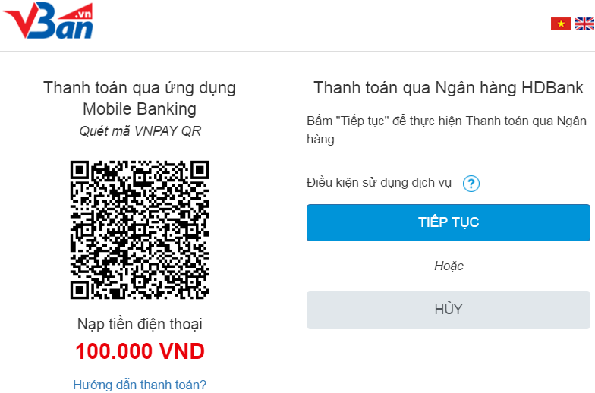Click the VNPAY QR code image
Viewport: 595px width, 393px height.
click(x=140, y=230)
